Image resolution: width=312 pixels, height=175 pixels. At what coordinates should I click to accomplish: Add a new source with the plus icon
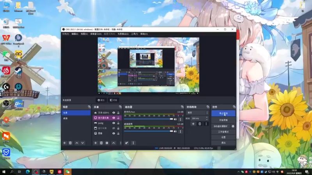[96, 143]
